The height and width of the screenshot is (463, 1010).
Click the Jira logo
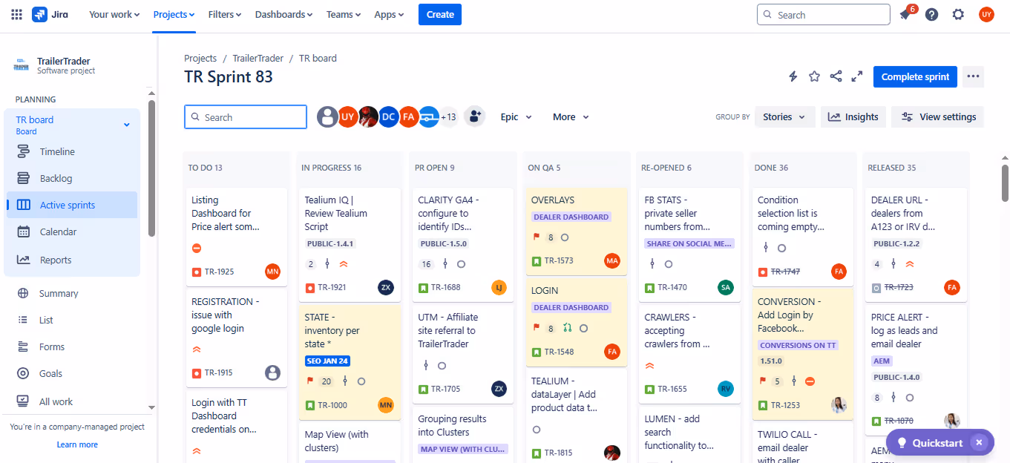(x=50, y=14)
